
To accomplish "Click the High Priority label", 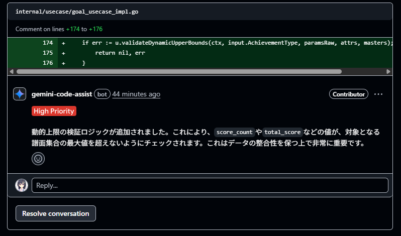I will [x=54, y=111].
